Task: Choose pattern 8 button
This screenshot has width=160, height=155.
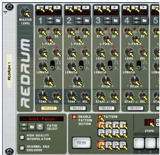Action: coord(123,132)
